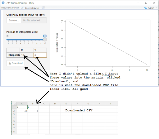Click the X column header in matrix

pyautogui.click(x=26, y=50)
